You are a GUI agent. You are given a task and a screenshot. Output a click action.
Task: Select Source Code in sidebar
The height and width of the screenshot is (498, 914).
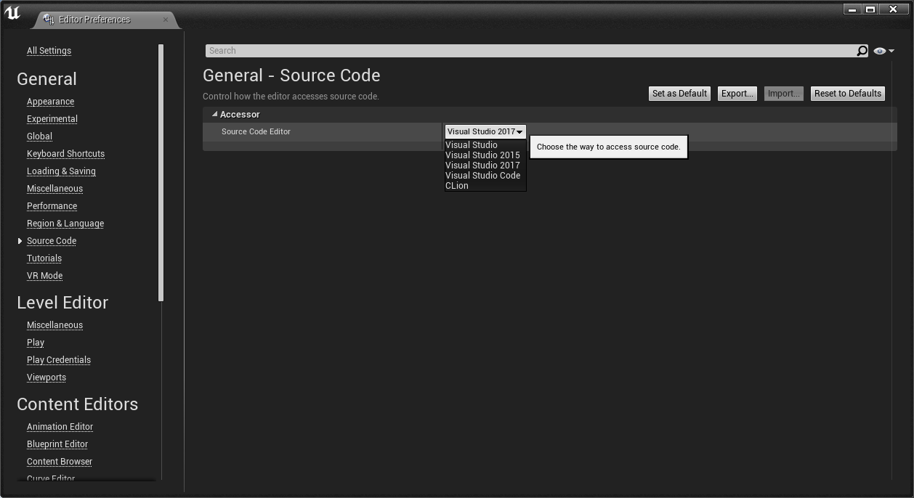point(52,241)
